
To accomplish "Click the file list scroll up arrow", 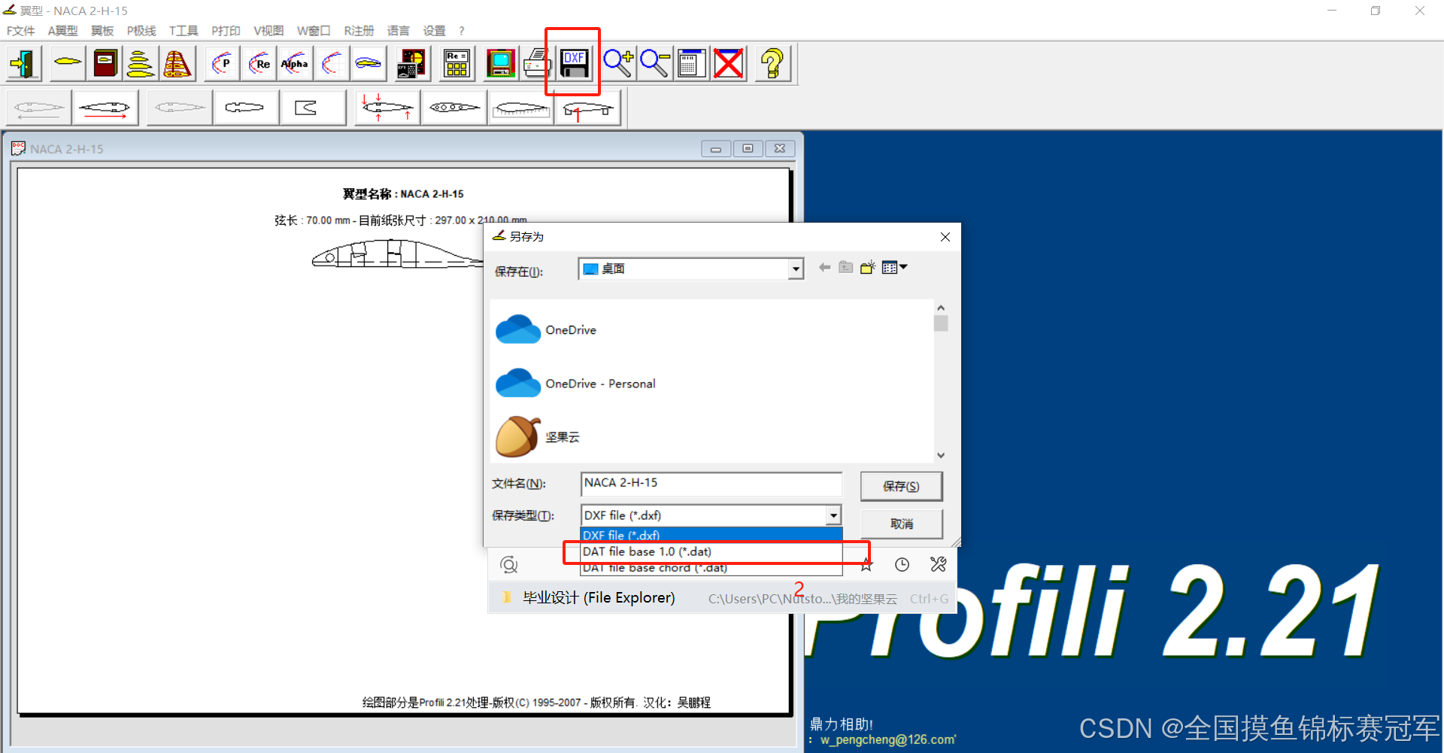I will pyautogui.click(x=941, y=308).
